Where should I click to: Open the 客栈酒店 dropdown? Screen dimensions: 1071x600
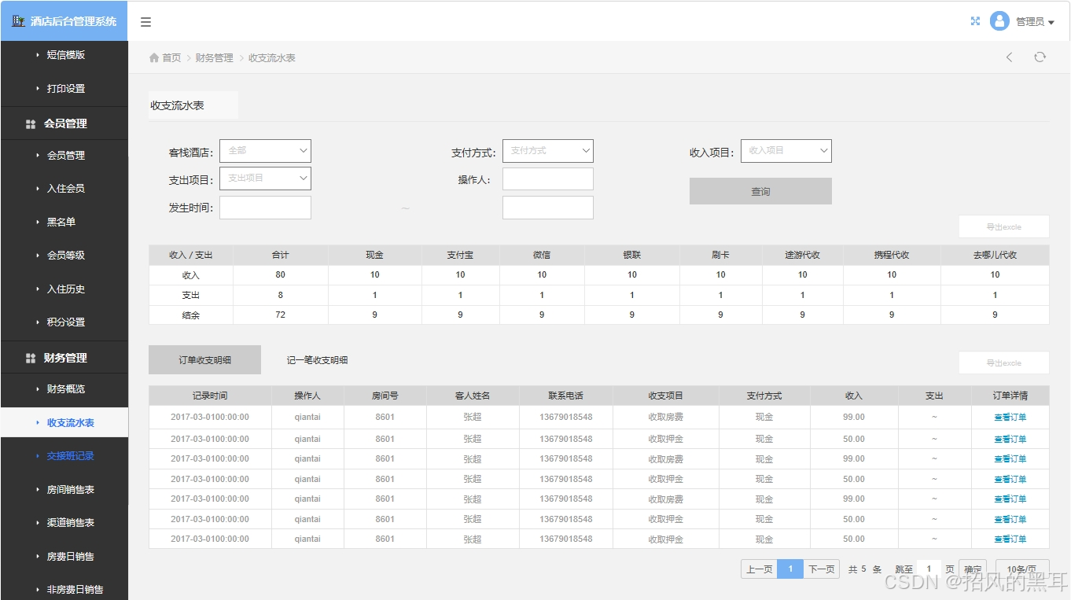tap(265, 151)
